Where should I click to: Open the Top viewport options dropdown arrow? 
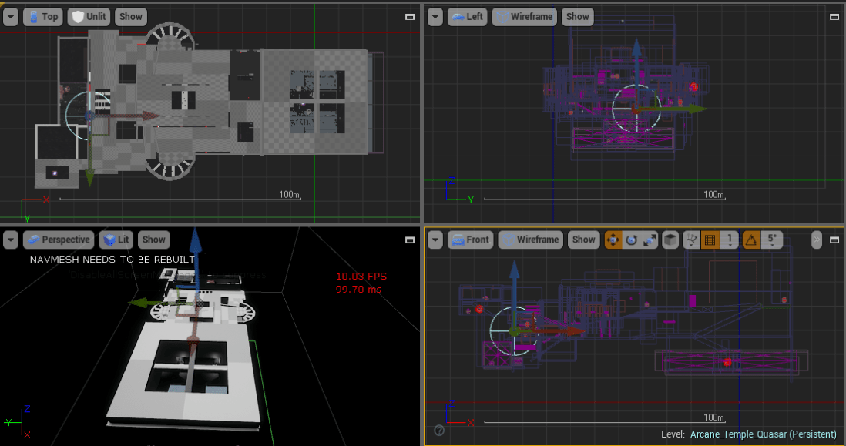pyautogui.click(x=11, y=16)
